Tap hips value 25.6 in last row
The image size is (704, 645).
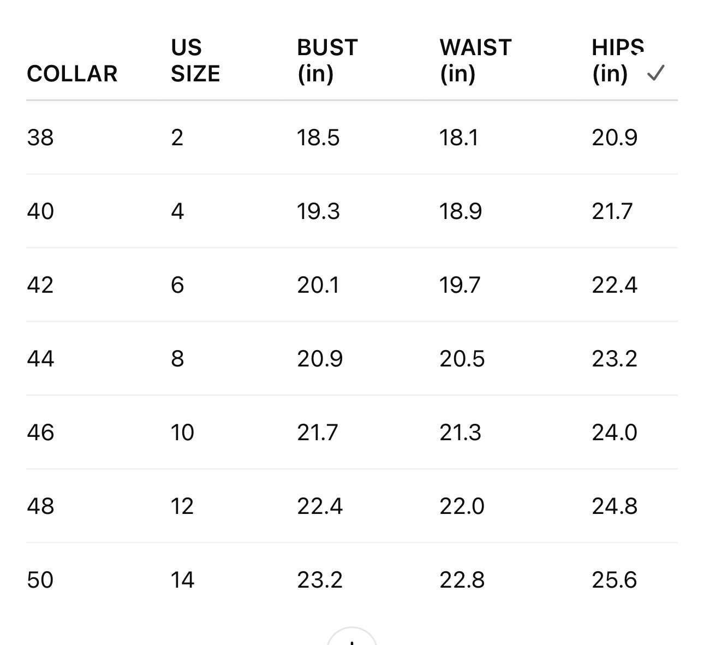(x=614, y=580)
